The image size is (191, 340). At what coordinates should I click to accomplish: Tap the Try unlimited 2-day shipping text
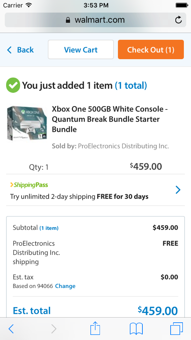[79, 197]
